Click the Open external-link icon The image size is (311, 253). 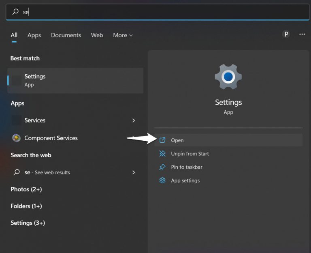[162, 140]
